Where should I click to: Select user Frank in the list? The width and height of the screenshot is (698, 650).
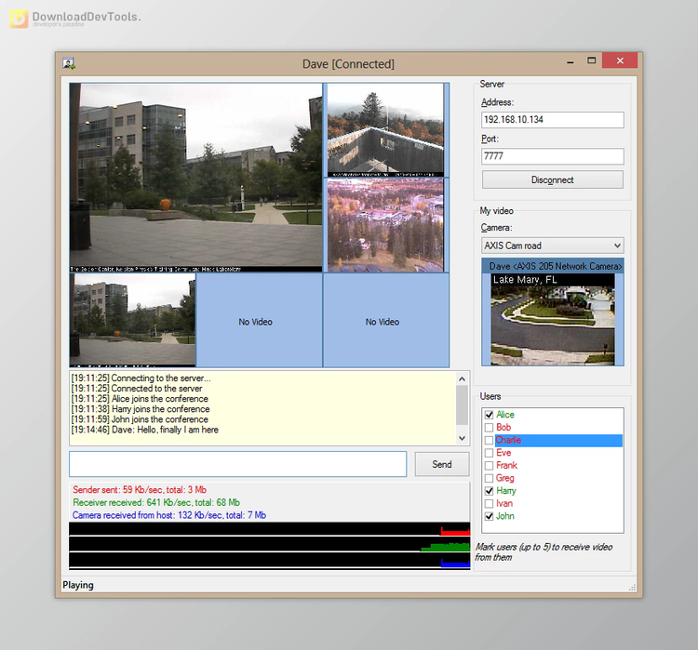tap(506, 465)
